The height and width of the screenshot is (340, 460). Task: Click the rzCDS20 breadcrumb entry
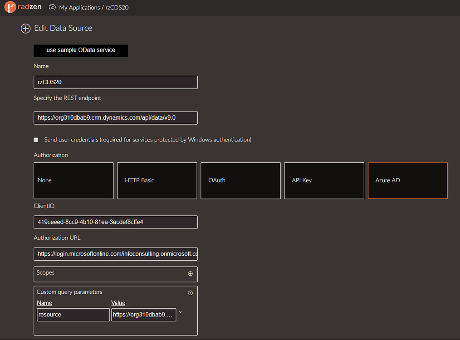(x=117, y=7)
